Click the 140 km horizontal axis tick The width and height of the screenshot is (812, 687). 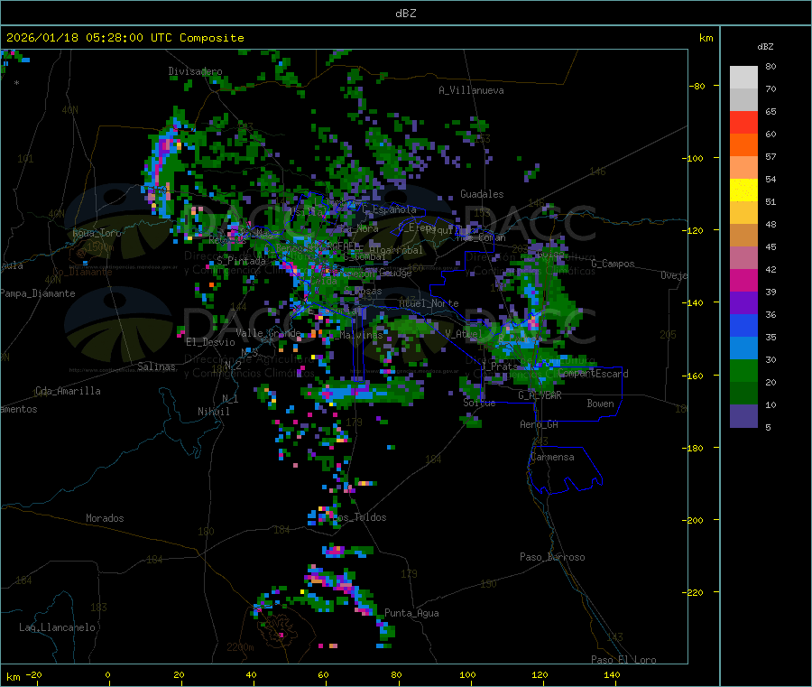[x=612, y=675]
